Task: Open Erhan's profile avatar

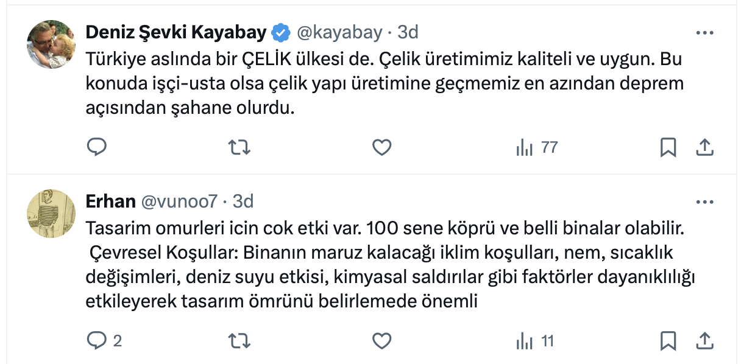Action: (x=52, y=214)
